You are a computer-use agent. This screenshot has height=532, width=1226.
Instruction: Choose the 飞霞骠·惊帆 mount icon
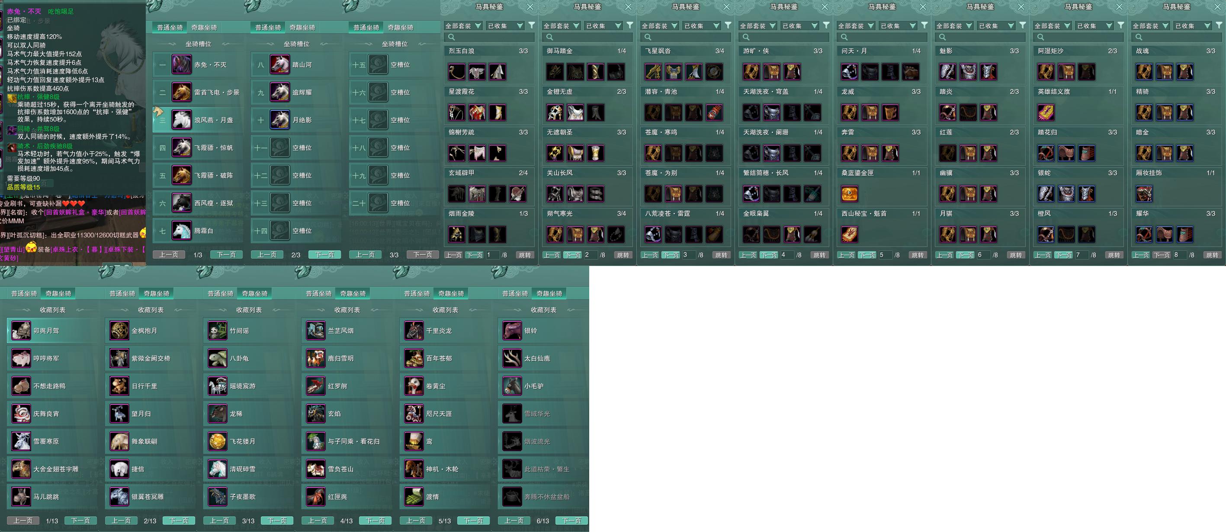point(181,147)
